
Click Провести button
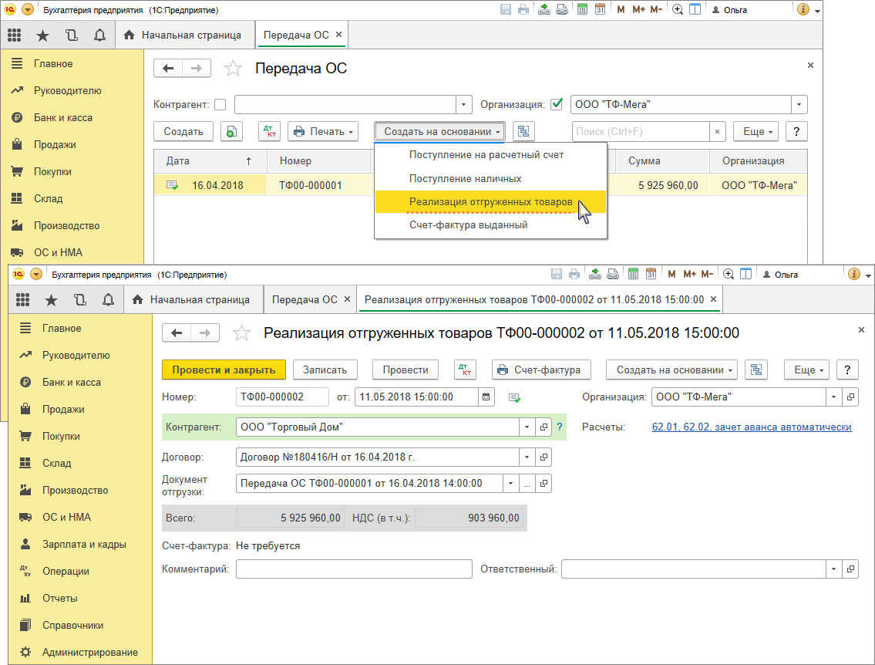pyautogui.click(x=406, y=370)
